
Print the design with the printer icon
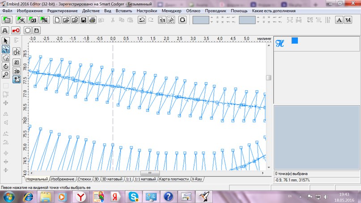point(92,20)
